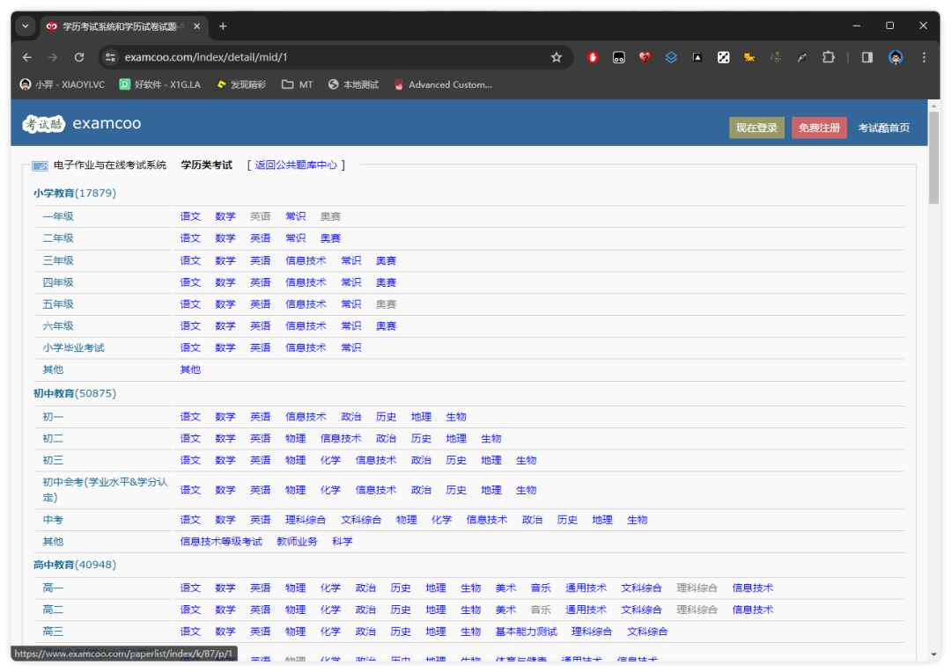951x672 pixels.
Task: Toggle the browser side panel
Action: 867,57
